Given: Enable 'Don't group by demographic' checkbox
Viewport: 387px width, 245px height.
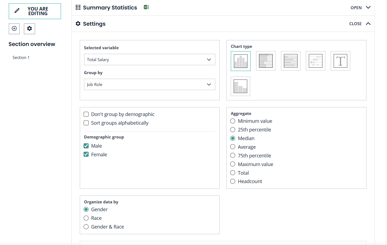Looking at the screenshot, I should coord(86,114).
